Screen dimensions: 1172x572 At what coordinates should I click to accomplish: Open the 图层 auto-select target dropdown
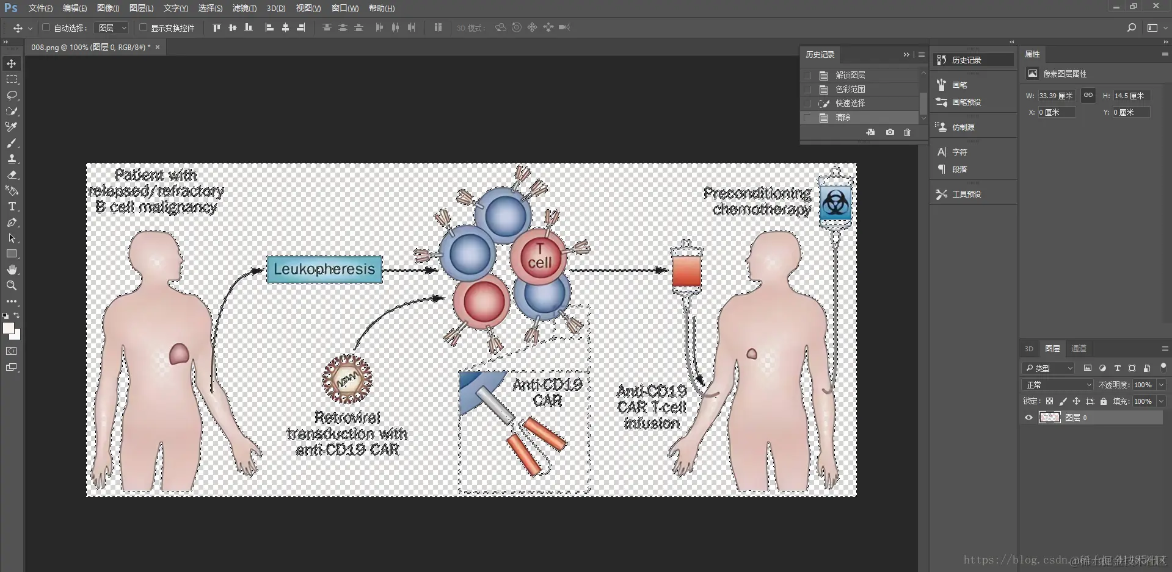tap(112, 28)
